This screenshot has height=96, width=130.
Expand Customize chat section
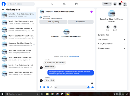112,35
